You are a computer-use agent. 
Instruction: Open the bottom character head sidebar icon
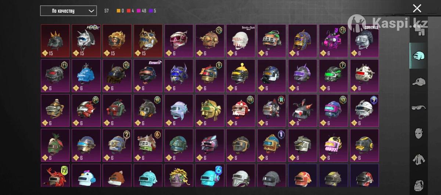(418, 185)
